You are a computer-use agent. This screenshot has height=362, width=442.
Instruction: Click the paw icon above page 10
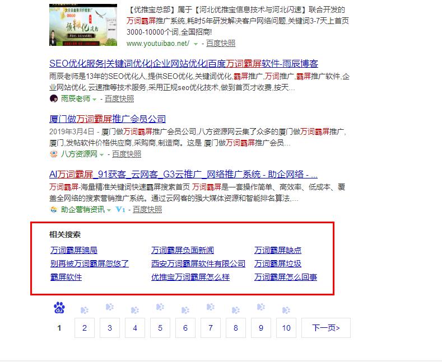pyautogui.click(x=286, y=310)
